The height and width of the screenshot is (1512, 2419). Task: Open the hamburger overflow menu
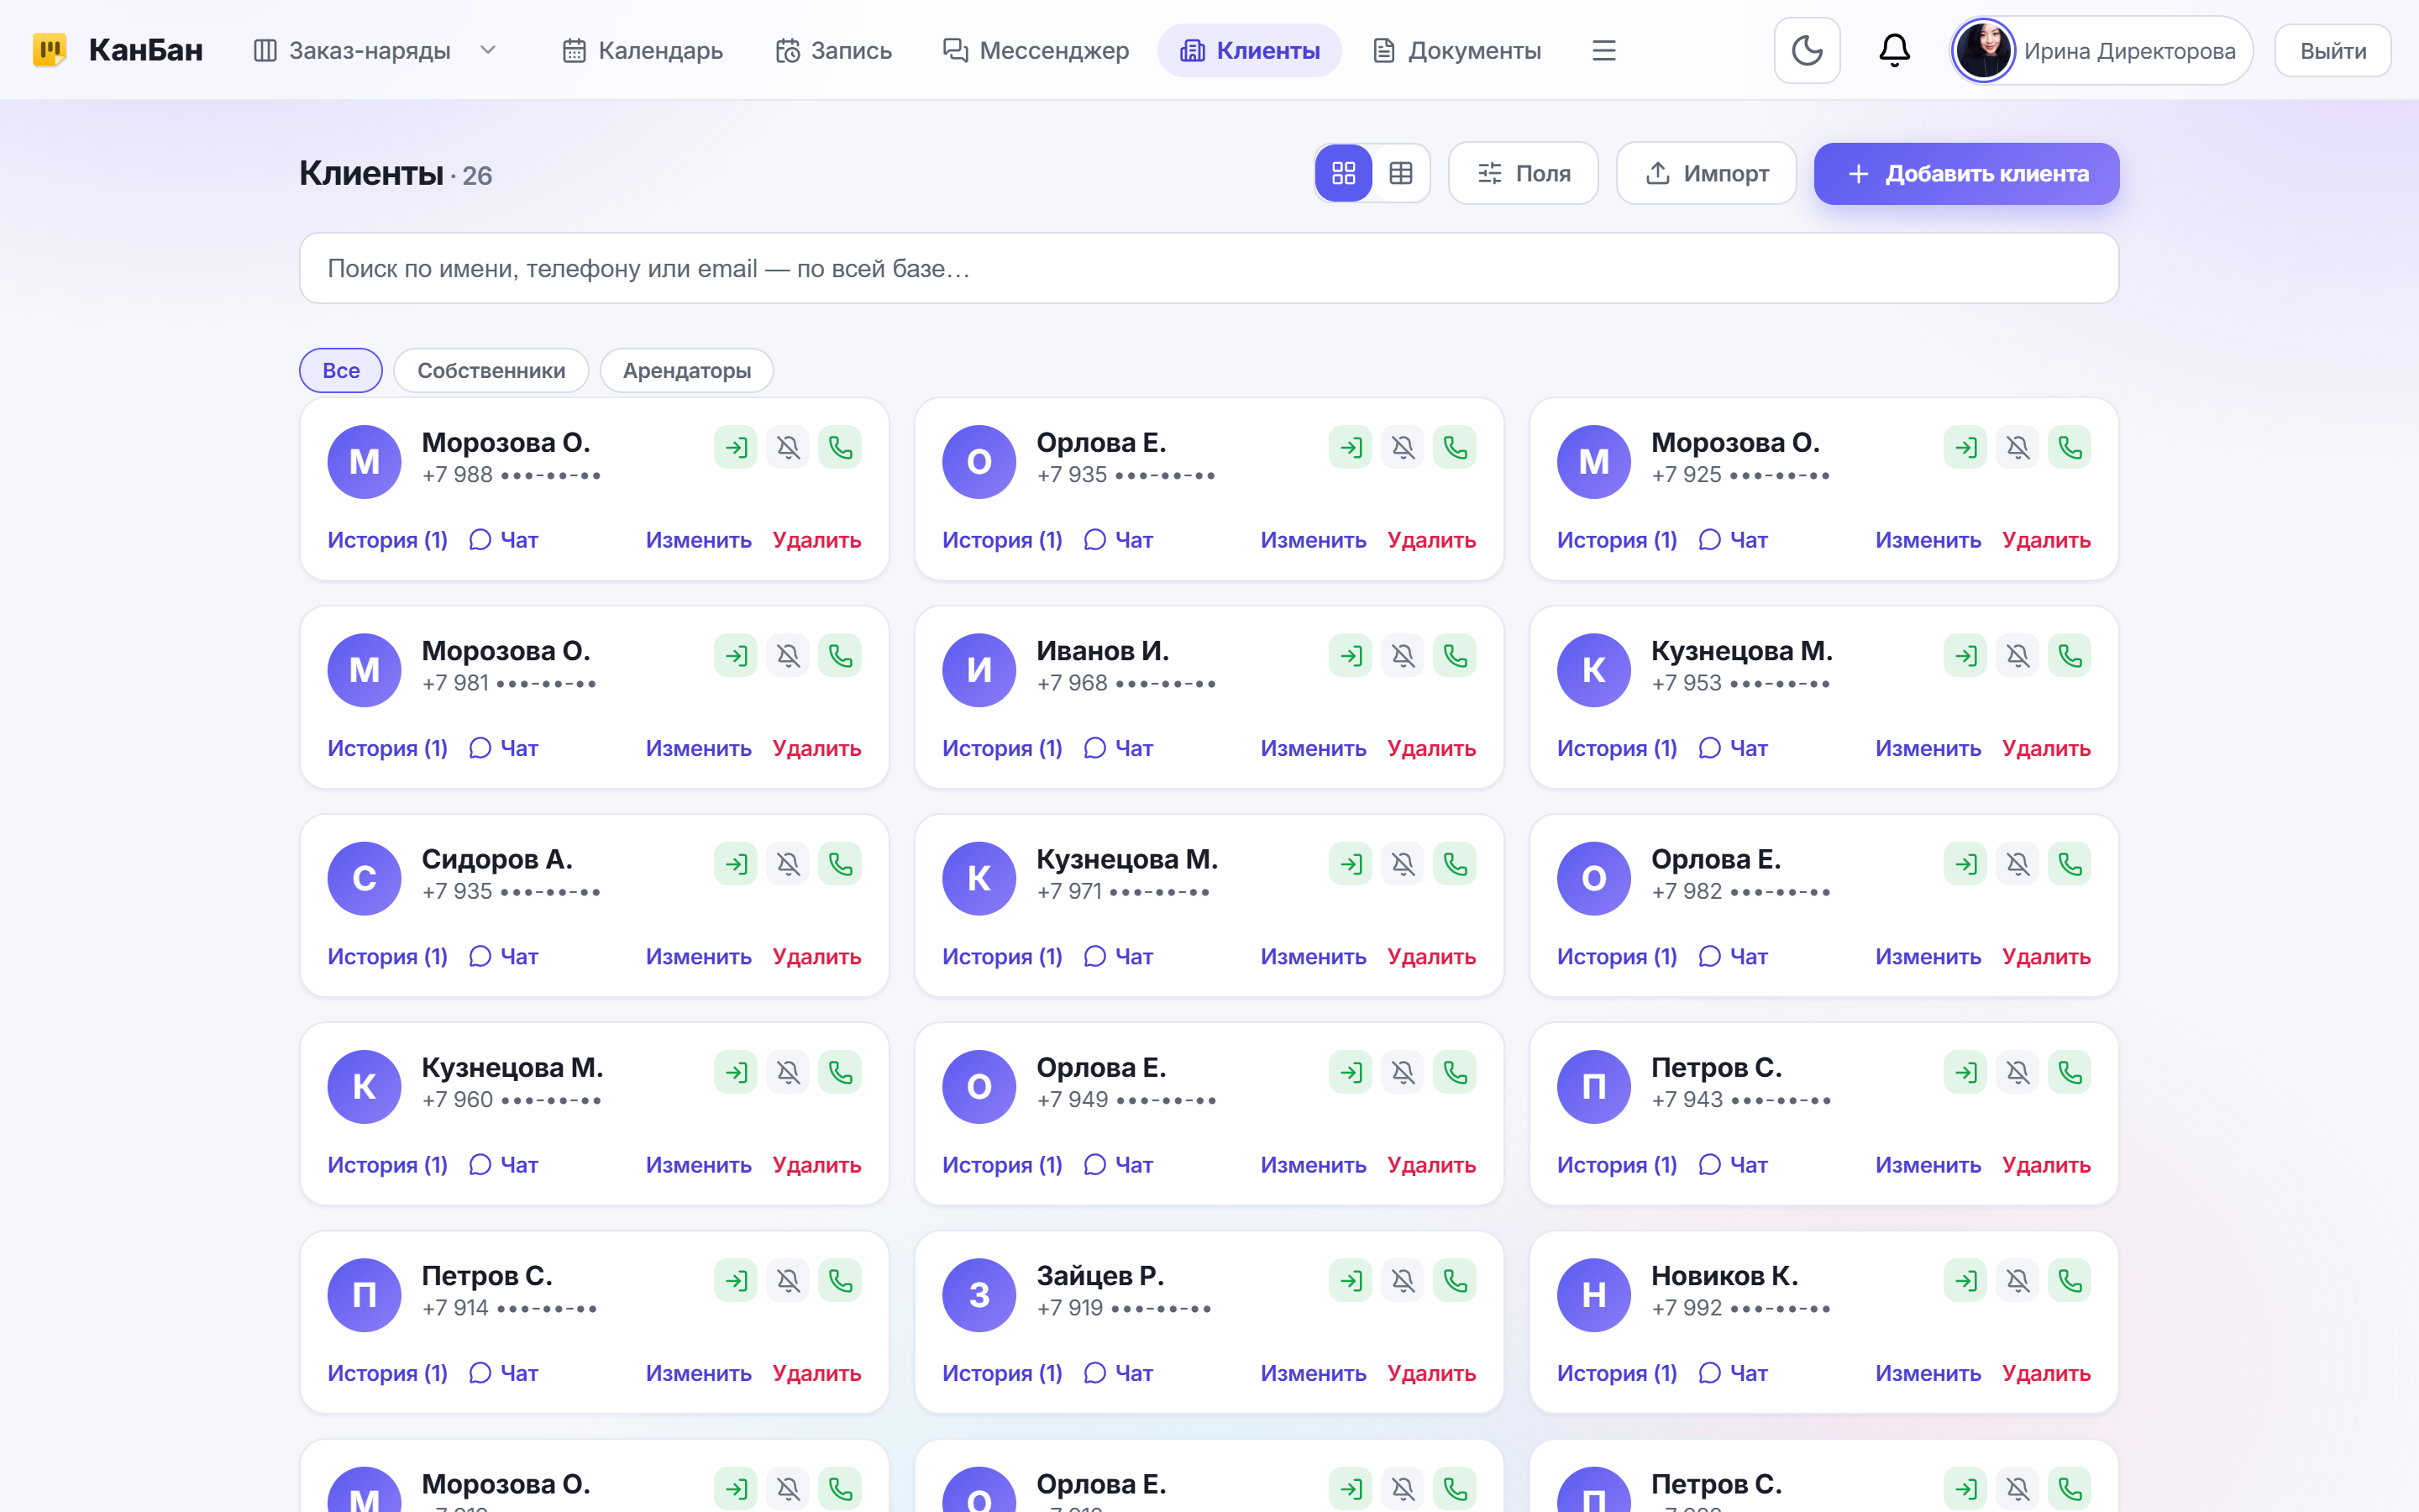click(1603, 50)
